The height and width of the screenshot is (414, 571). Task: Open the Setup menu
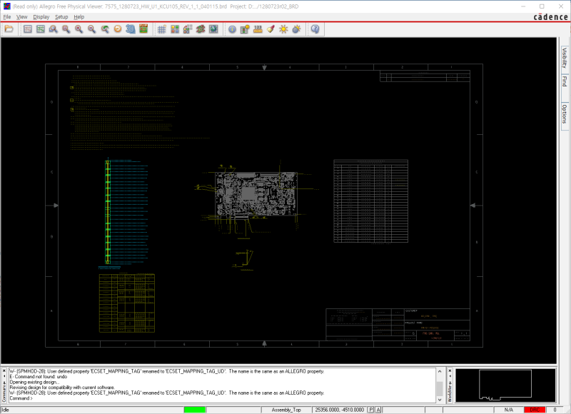62,16
